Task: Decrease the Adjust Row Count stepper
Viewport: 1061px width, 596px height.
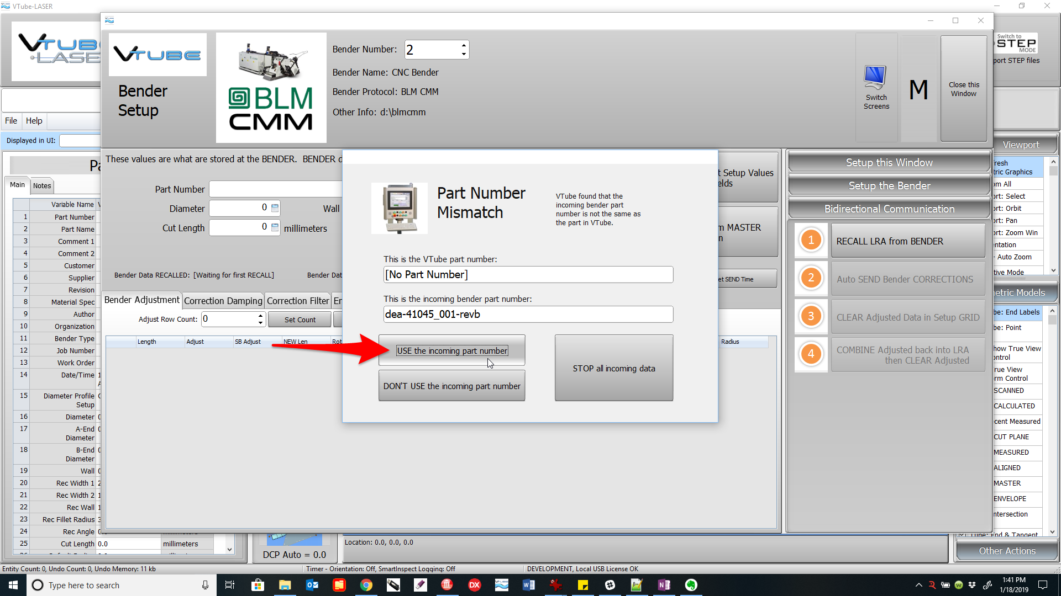Action: tap(260, 322)
